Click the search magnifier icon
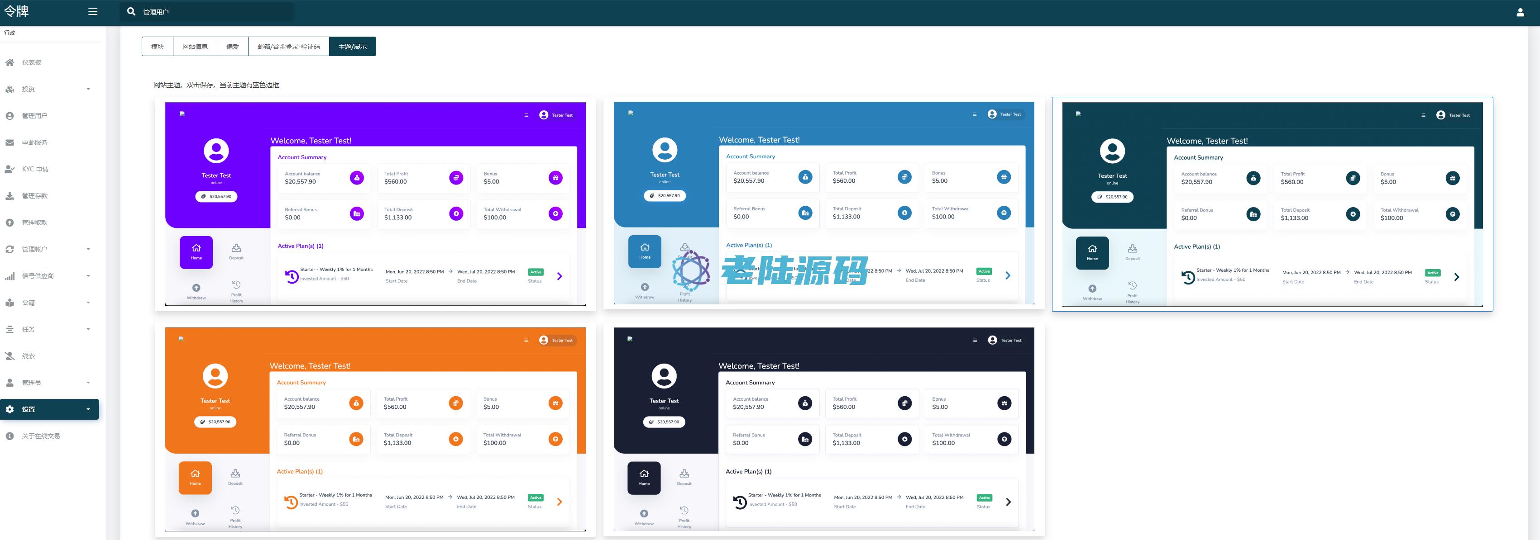Image resolution: width=1540 pixels, height=540 pixels. [x=132, y=11]
